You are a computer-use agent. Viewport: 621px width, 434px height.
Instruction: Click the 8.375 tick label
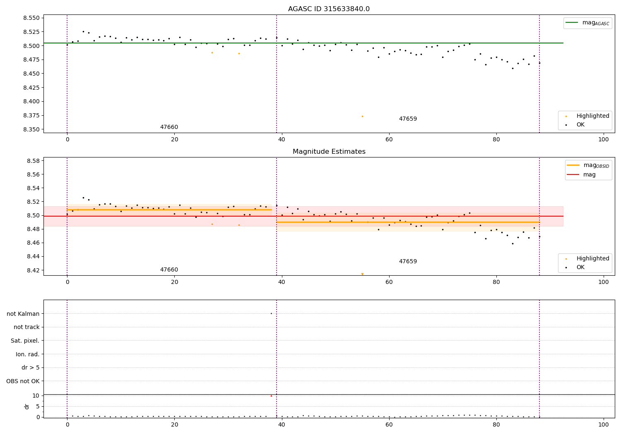[31, 115]
